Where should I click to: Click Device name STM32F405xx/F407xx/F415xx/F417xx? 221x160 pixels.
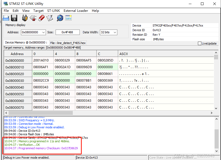click(178, 26)
